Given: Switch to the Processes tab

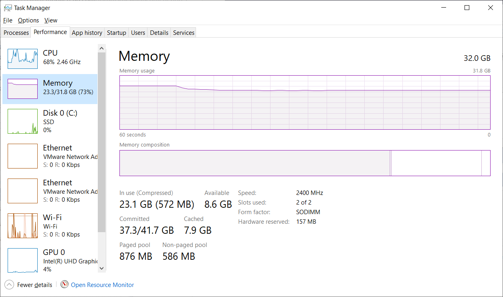Looking at the screenshot, I should point(16,33).
